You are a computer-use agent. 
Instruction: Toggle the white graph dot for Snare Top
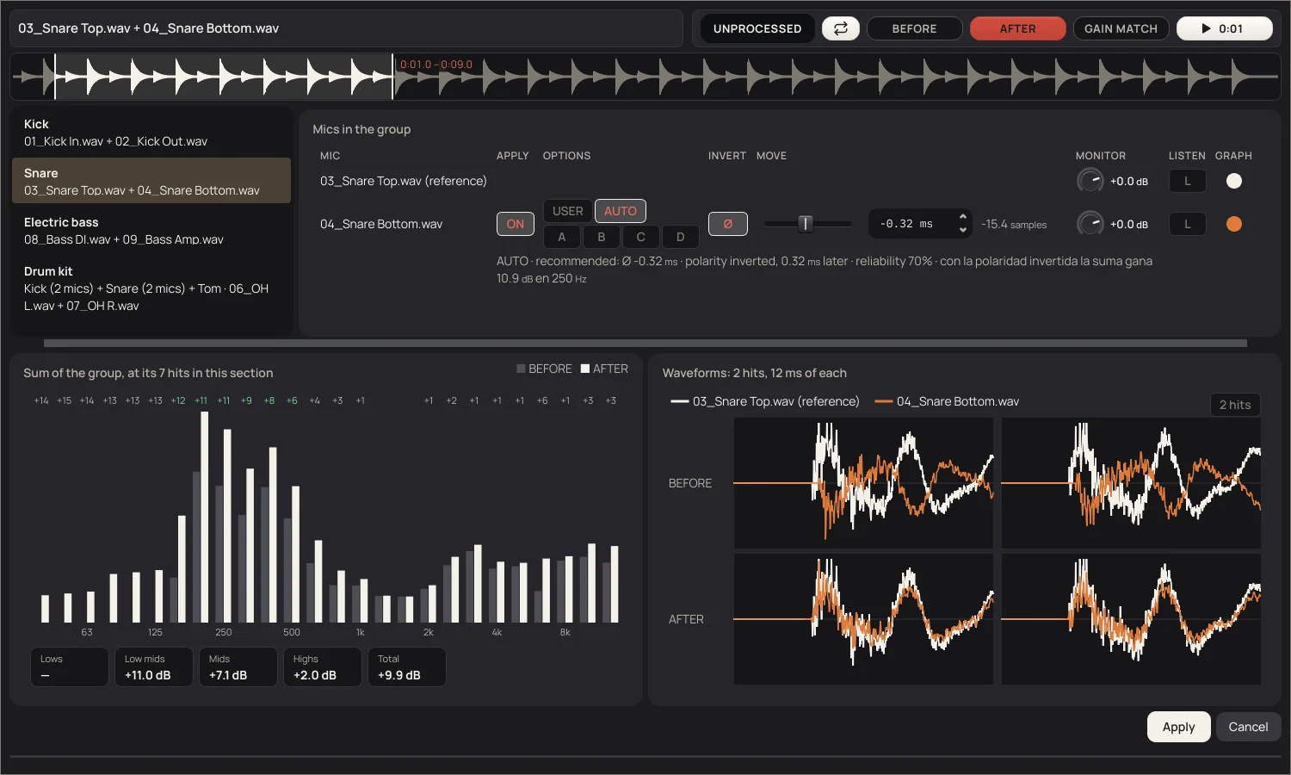pos(1234,181)
